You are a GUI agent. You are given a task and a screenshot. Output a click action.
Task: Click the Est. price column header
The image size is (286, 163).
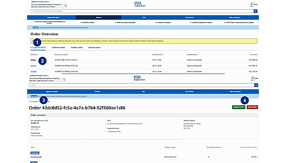[254, 55]
